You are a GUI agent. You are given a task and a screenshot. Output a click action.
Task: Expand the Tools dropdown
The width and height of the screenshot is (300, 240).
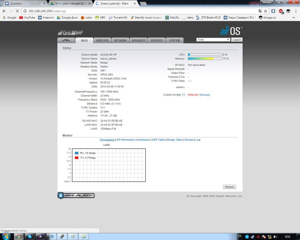point(213,40)
